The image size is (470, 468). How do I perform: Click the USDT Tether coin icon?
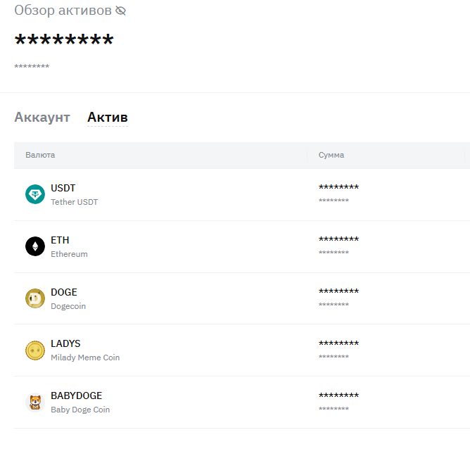(x=35, y=194)
